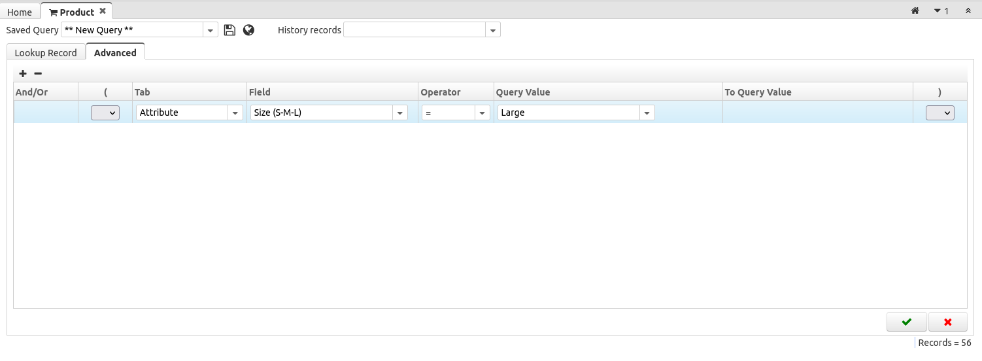The height and width of the screenshot is (361, 982).
Task: Open the Tab dropdown showing Attribute
Action: (235, 112)
